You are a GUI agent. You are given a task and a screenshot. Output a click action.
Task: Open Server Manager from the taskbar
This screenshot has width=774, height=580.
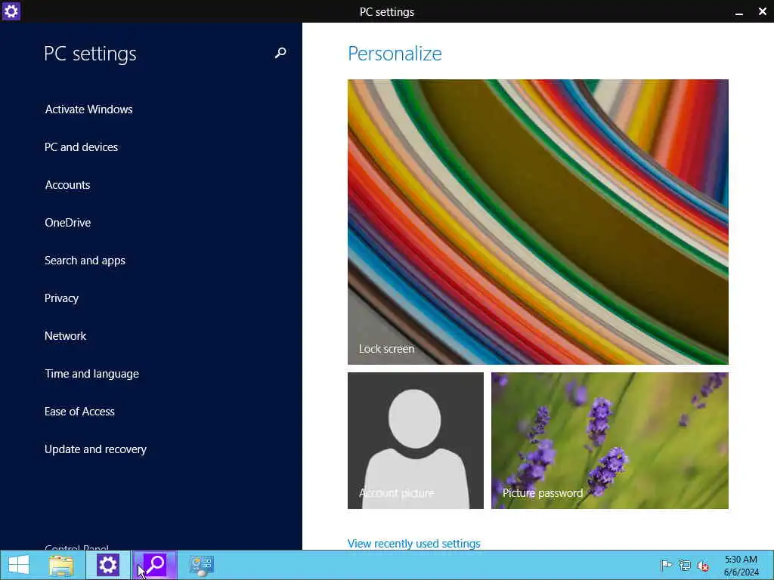[x=201, y=565]
